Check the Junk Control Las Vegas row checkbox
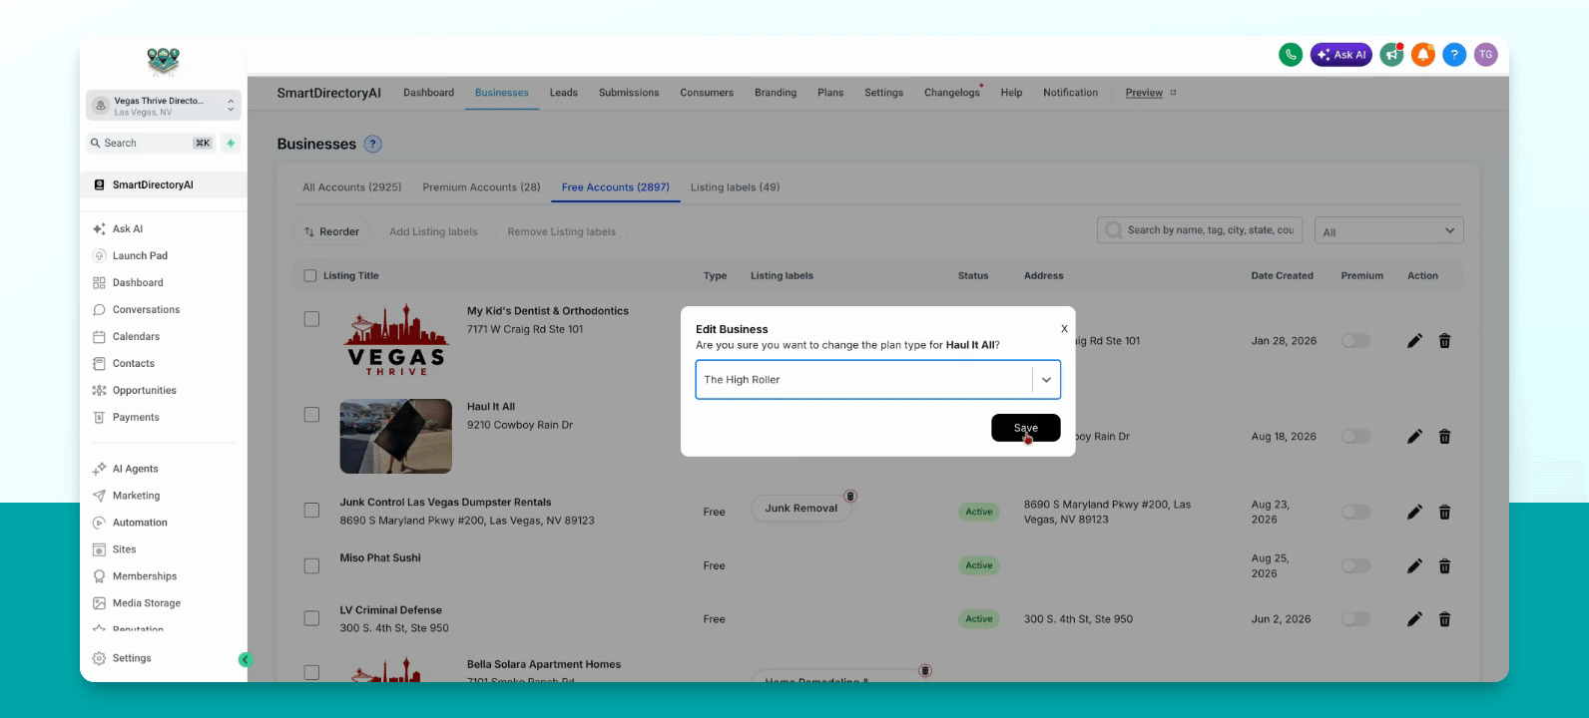The height and width of the screenshot is (718, 1589). [x=311, y=511]
